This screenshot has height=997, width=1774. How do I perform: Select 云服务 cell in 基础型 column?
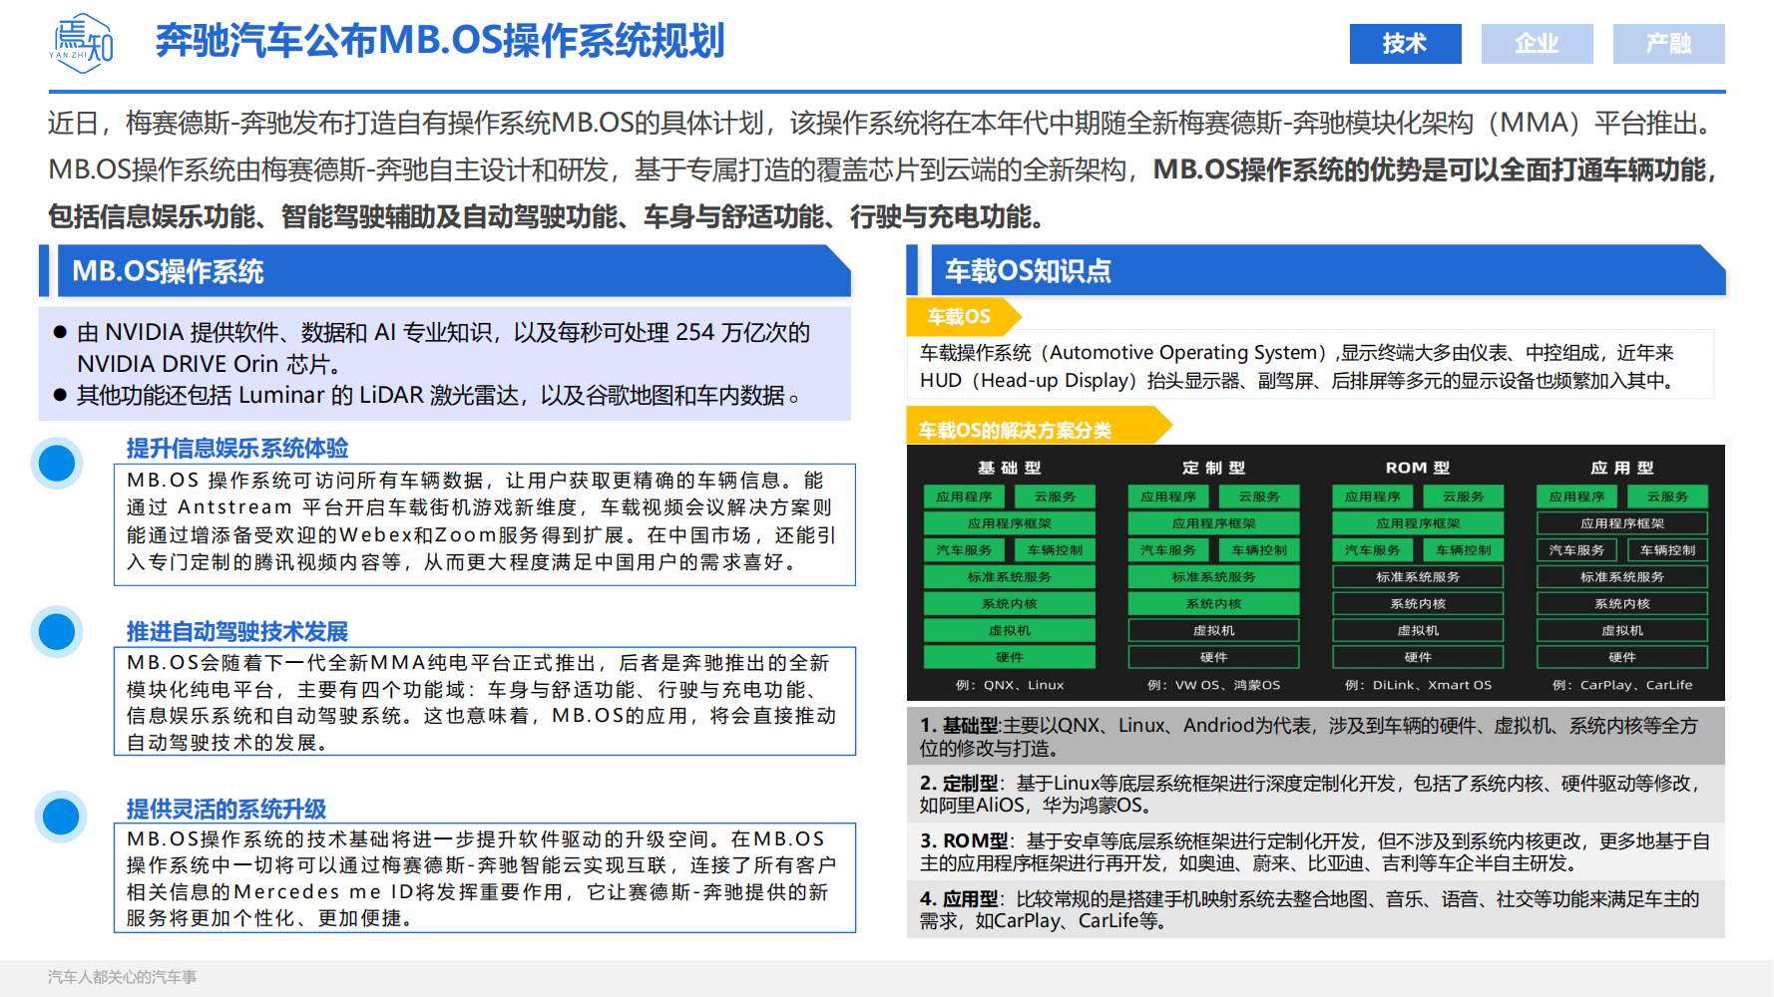tap(1055, 497)
